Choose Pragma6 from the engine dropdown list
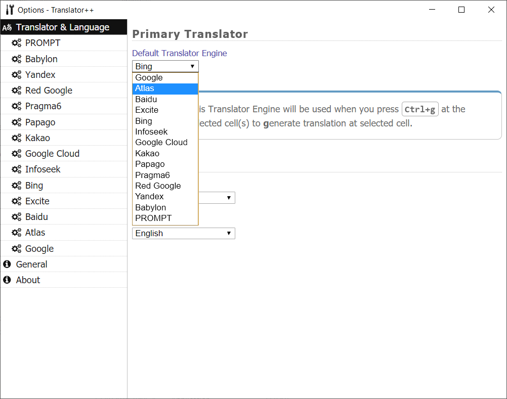 pos(165,175)
